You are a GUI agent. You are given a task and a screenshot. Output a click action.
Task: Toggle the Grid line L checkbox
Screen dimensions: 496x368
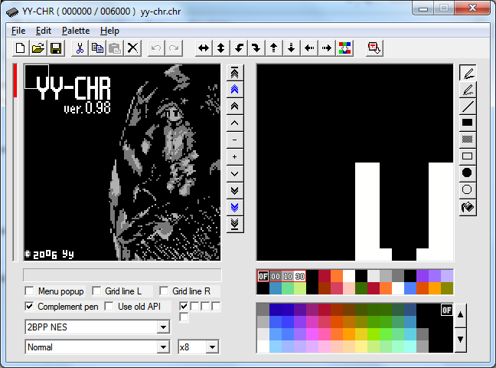coord(97,291)
